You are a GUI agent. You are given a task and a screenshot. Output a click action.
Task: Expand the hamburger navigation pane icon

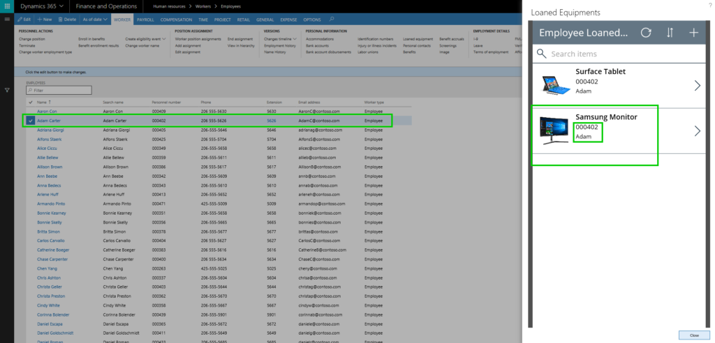tap(7, 19)
